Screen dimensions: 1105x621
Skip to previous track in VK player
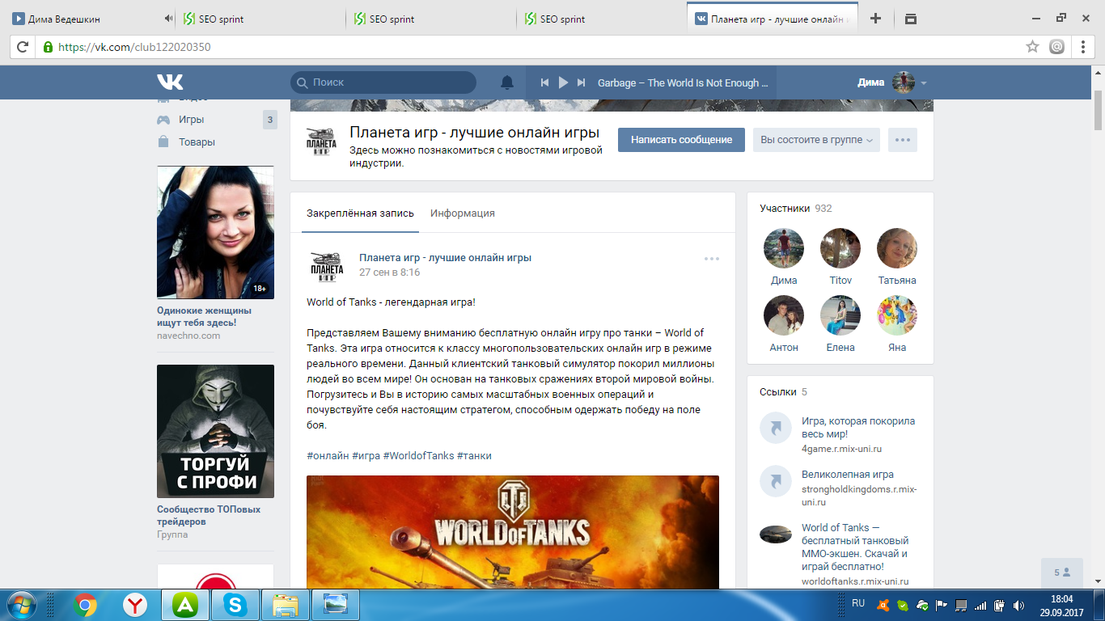(544, 82)
